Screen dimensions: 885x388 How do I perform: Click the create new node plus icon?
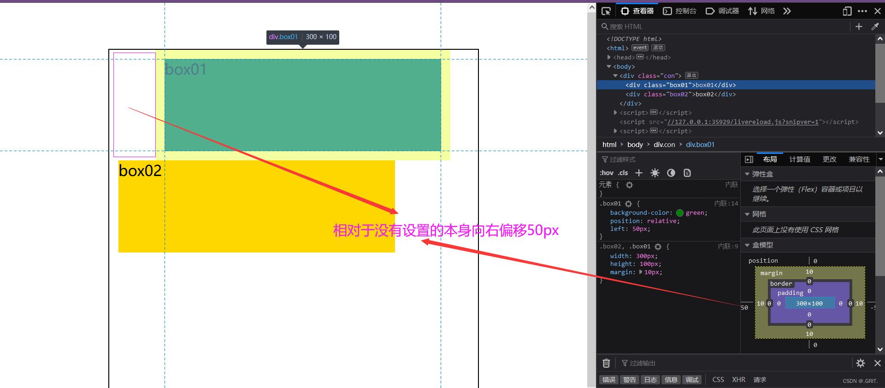pos(859,27)
